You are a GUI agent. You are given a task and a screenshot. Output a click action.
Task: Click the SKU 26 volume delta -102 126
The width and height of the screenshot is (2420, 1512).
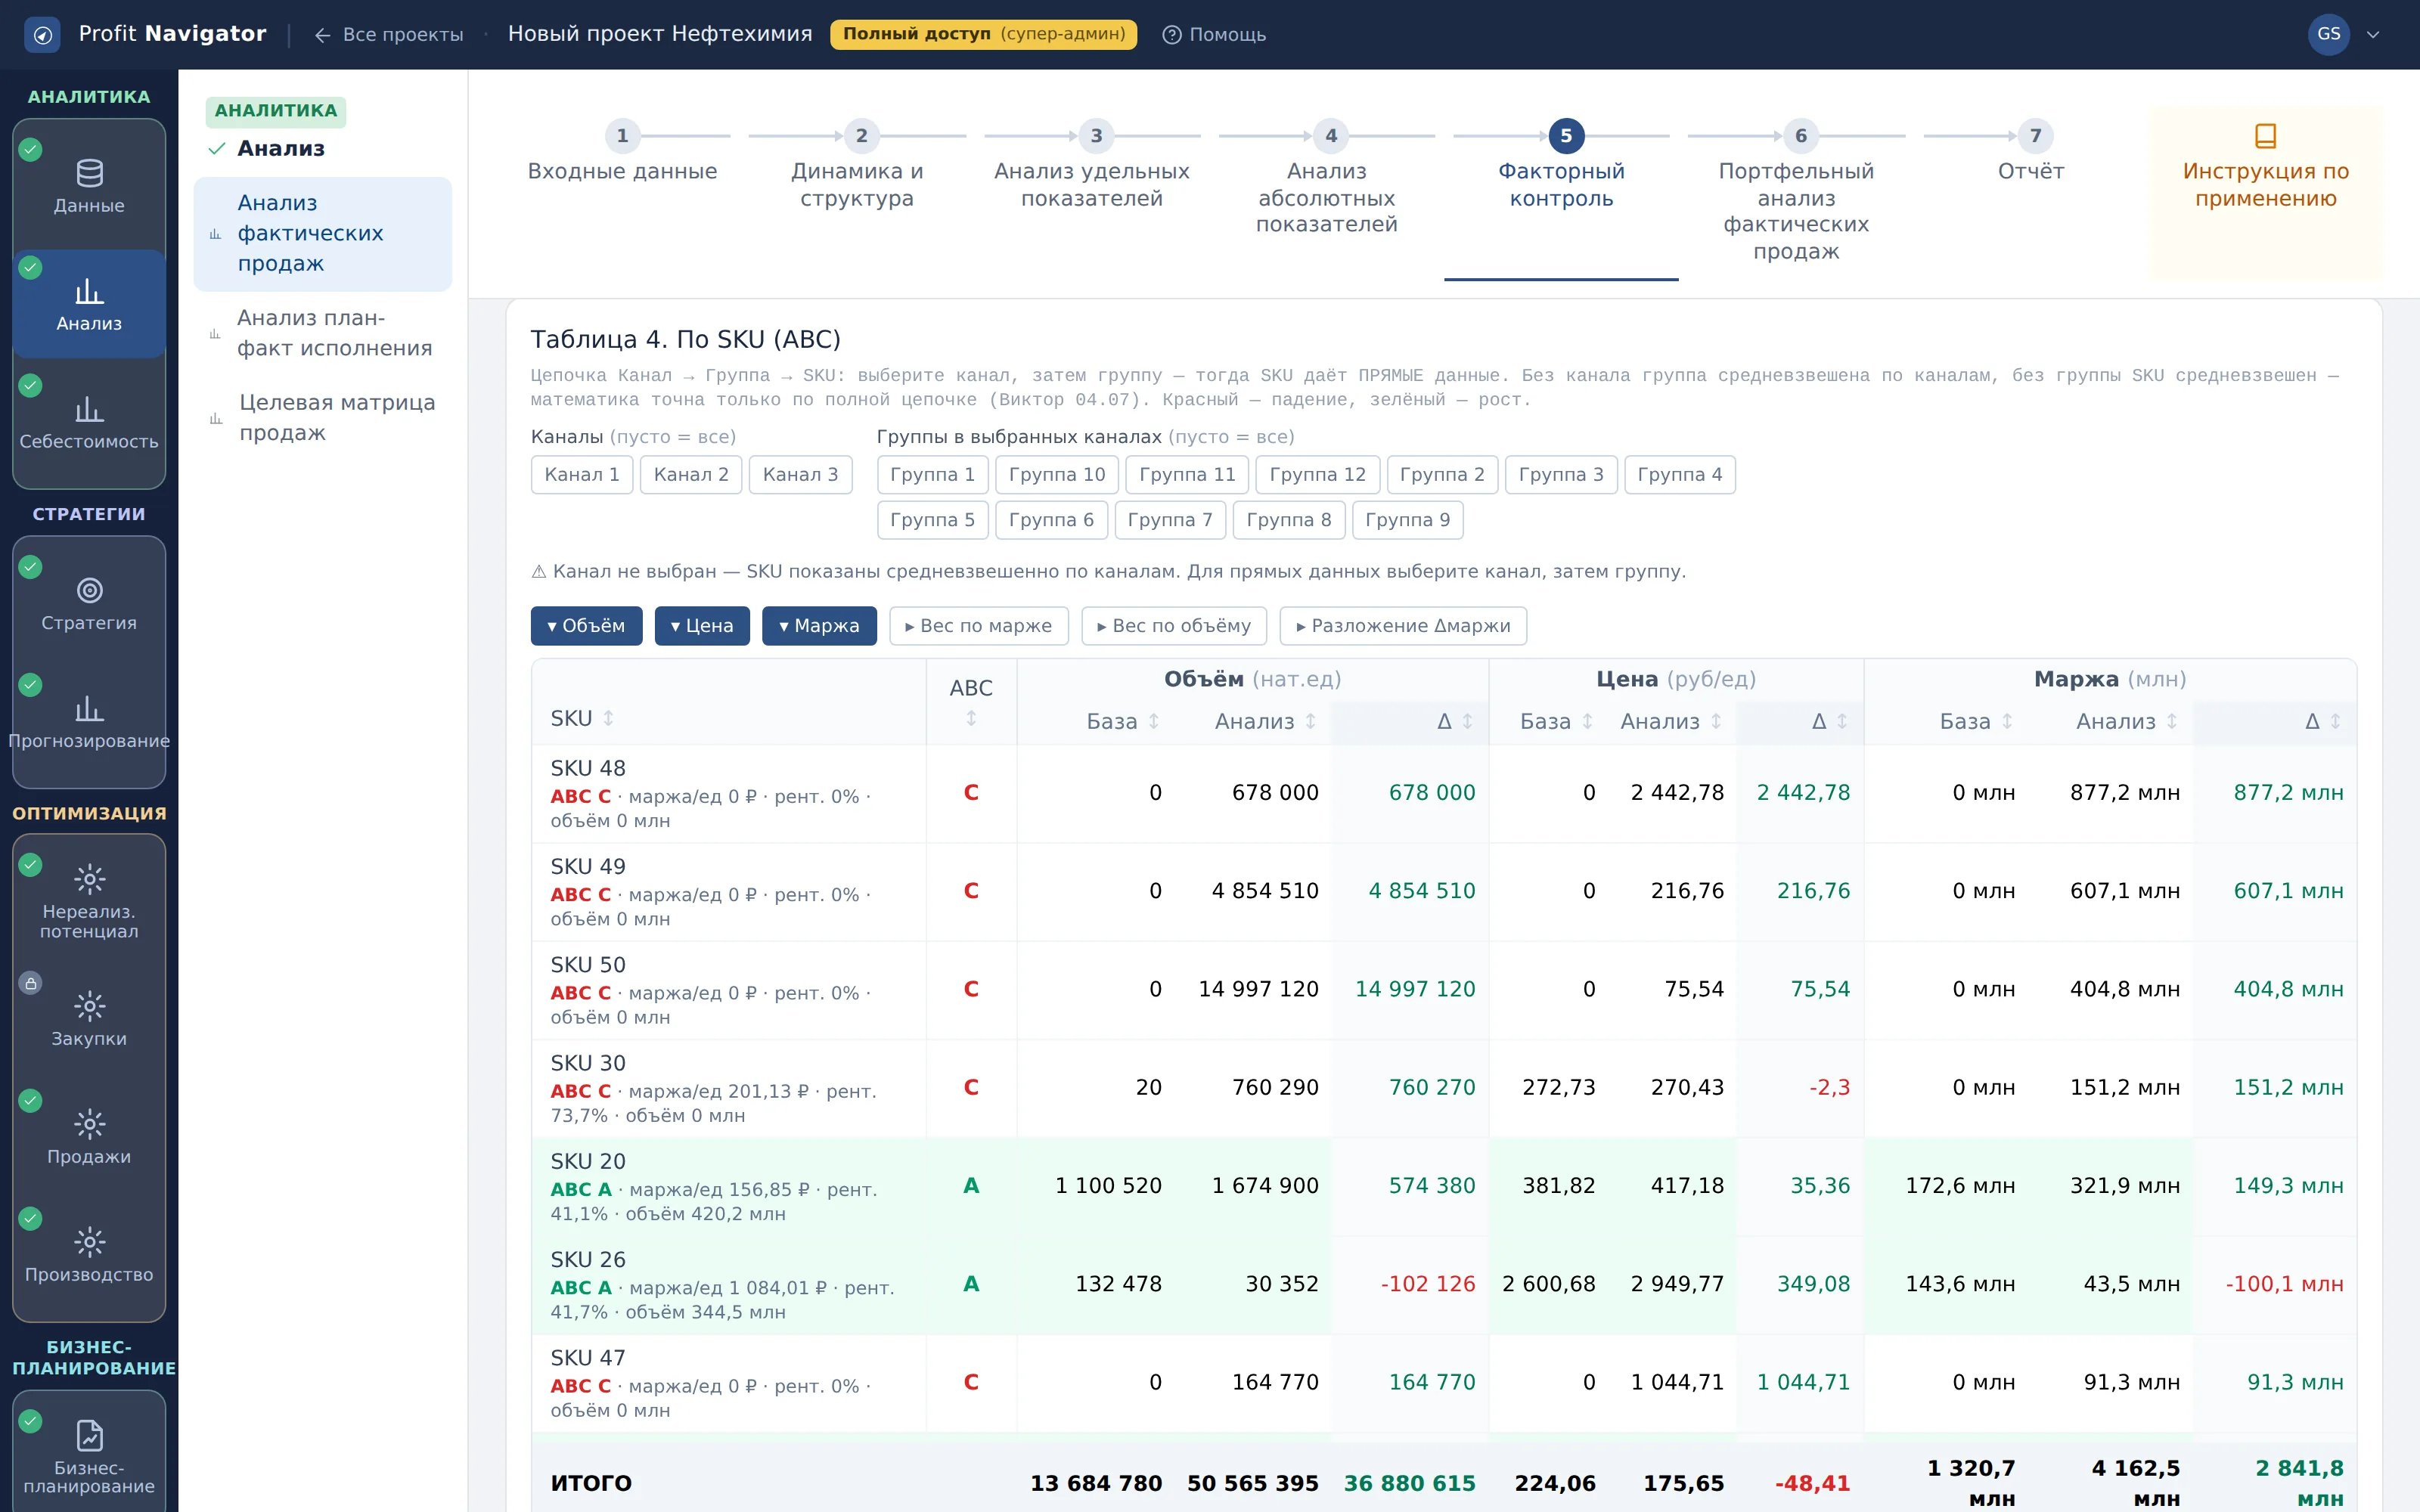click(1427, 1283)
